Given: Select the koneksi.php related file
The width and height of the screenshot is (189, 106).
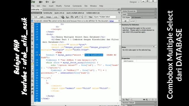Looking at the screenshot, I should click(48, 13).
